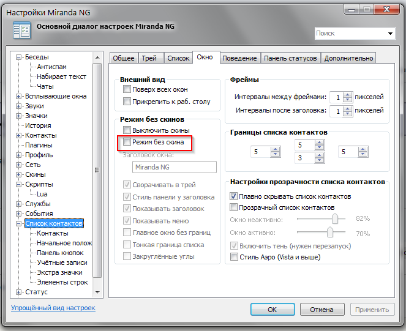Image resolution: width=406 pixels, height=331 pixels.
Task: Switch to the 'Общее' tab
Action: pos(124,58)
